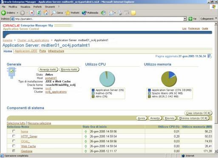Open the oc4j_applications cluster link
Viewport: 218px width, 158px height.
[x=56, y=92]
